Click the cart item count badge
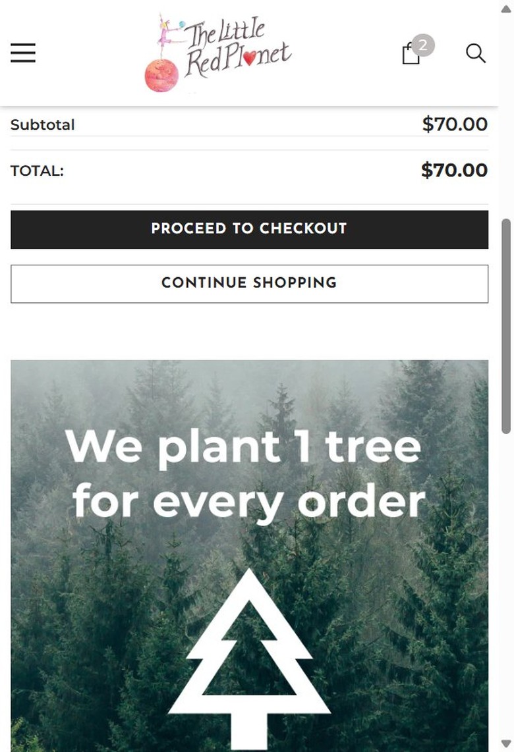514x752 pixels. click(423, 45)
